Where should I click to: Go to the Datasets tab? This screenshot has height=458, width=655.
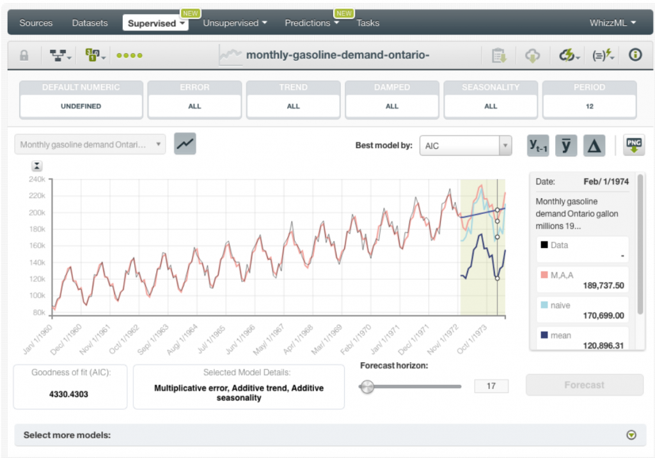pos(90,23)
